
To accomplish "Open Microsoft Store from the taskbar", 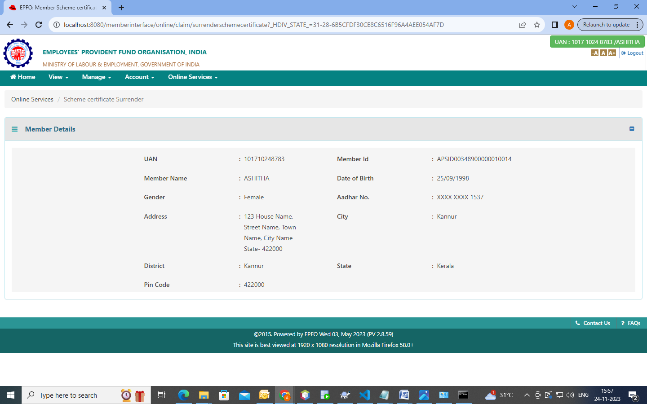I will coord(224,395).
